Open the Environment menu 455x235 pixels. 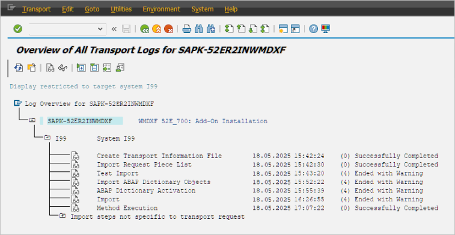162,9
